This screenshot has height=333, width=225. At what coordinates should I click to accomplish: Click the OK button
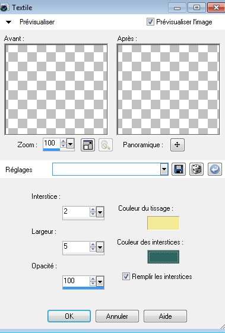coord(69,316)
